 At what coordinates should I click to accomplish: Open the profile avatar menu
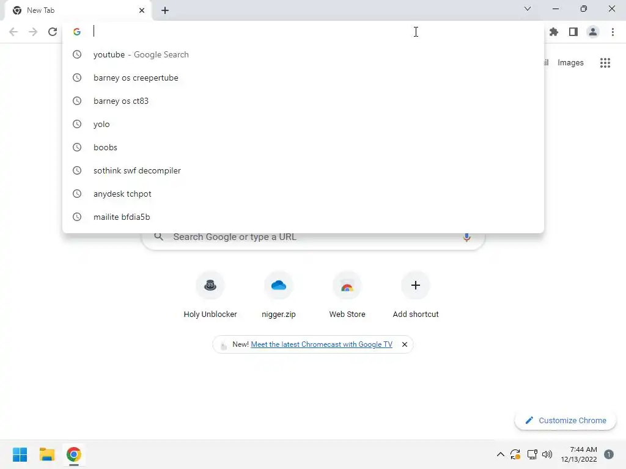pos(593,32)
